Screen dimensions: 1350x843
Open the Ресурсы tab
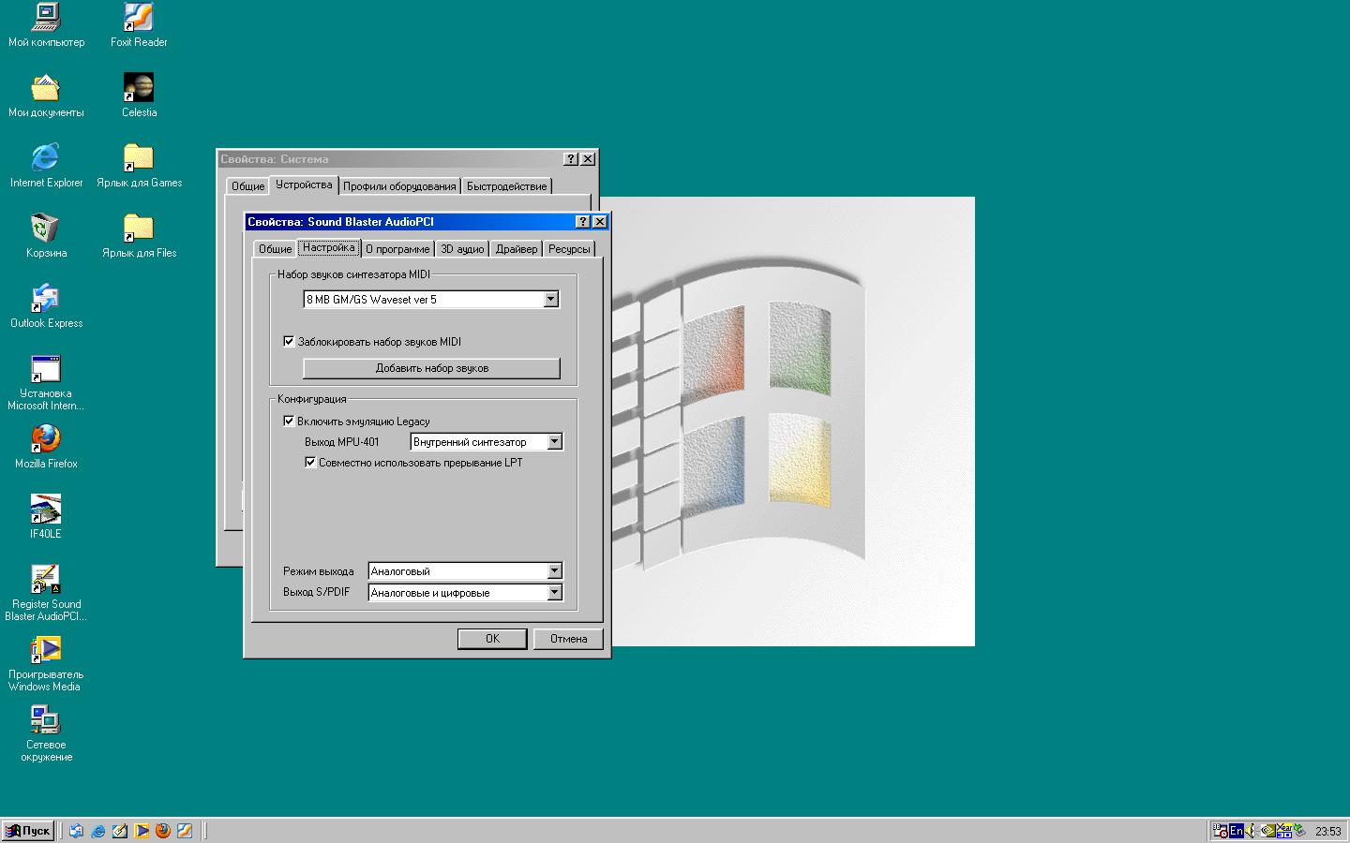pos(569,249)
